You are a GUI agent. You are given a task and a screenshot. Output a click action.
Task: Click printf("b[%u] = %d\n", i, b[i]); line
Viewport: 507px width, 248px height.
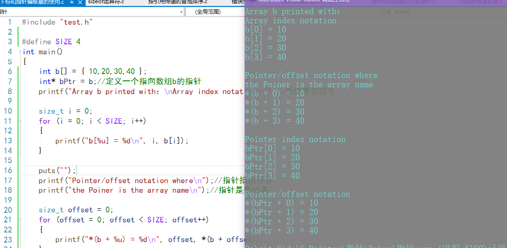121,141
